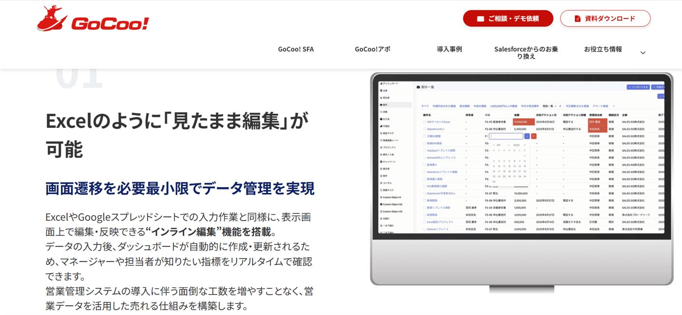Click the 資料ダウンロード button
This screenshot has width=682, height=315.
[605, 18]
